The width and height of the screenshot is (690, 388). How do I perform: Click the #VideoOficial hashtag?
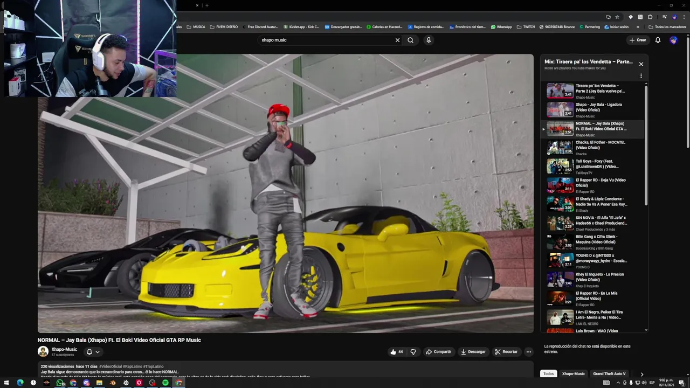[x=111, y=366]
